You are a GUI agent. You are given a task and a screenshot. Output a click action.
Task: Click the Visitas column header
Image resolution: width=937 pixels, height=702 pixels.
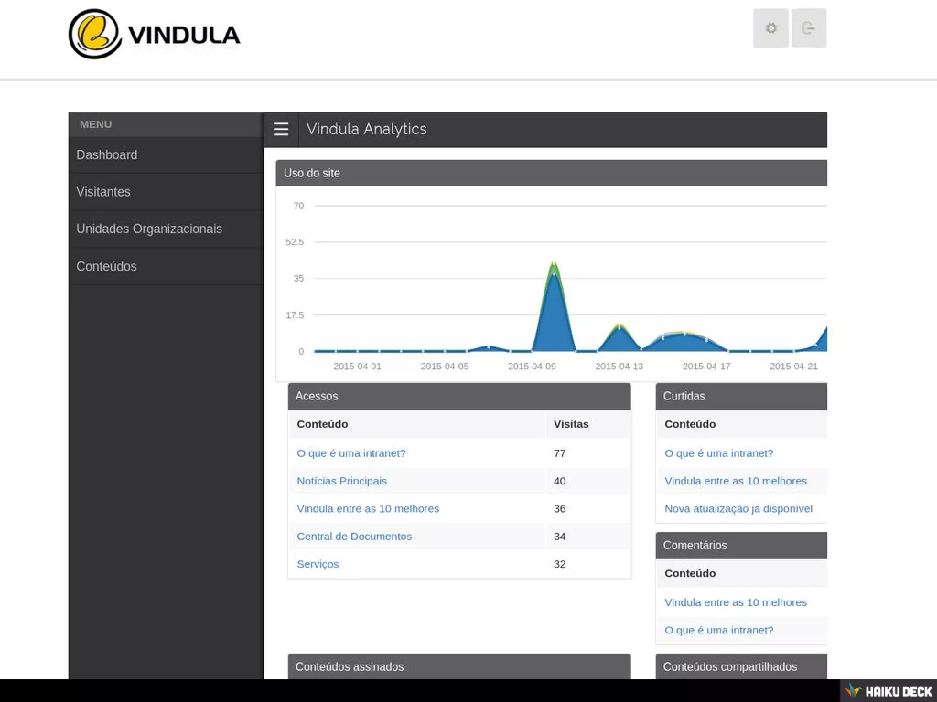click(571, 424)
